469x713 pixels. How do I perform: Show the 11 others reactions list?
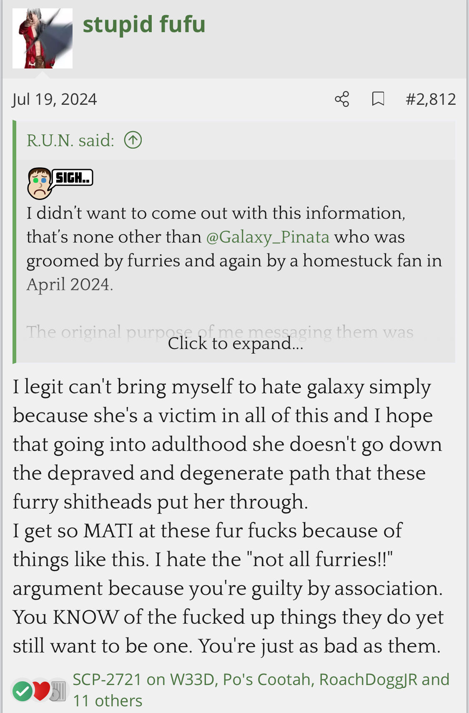pos(108,701)
